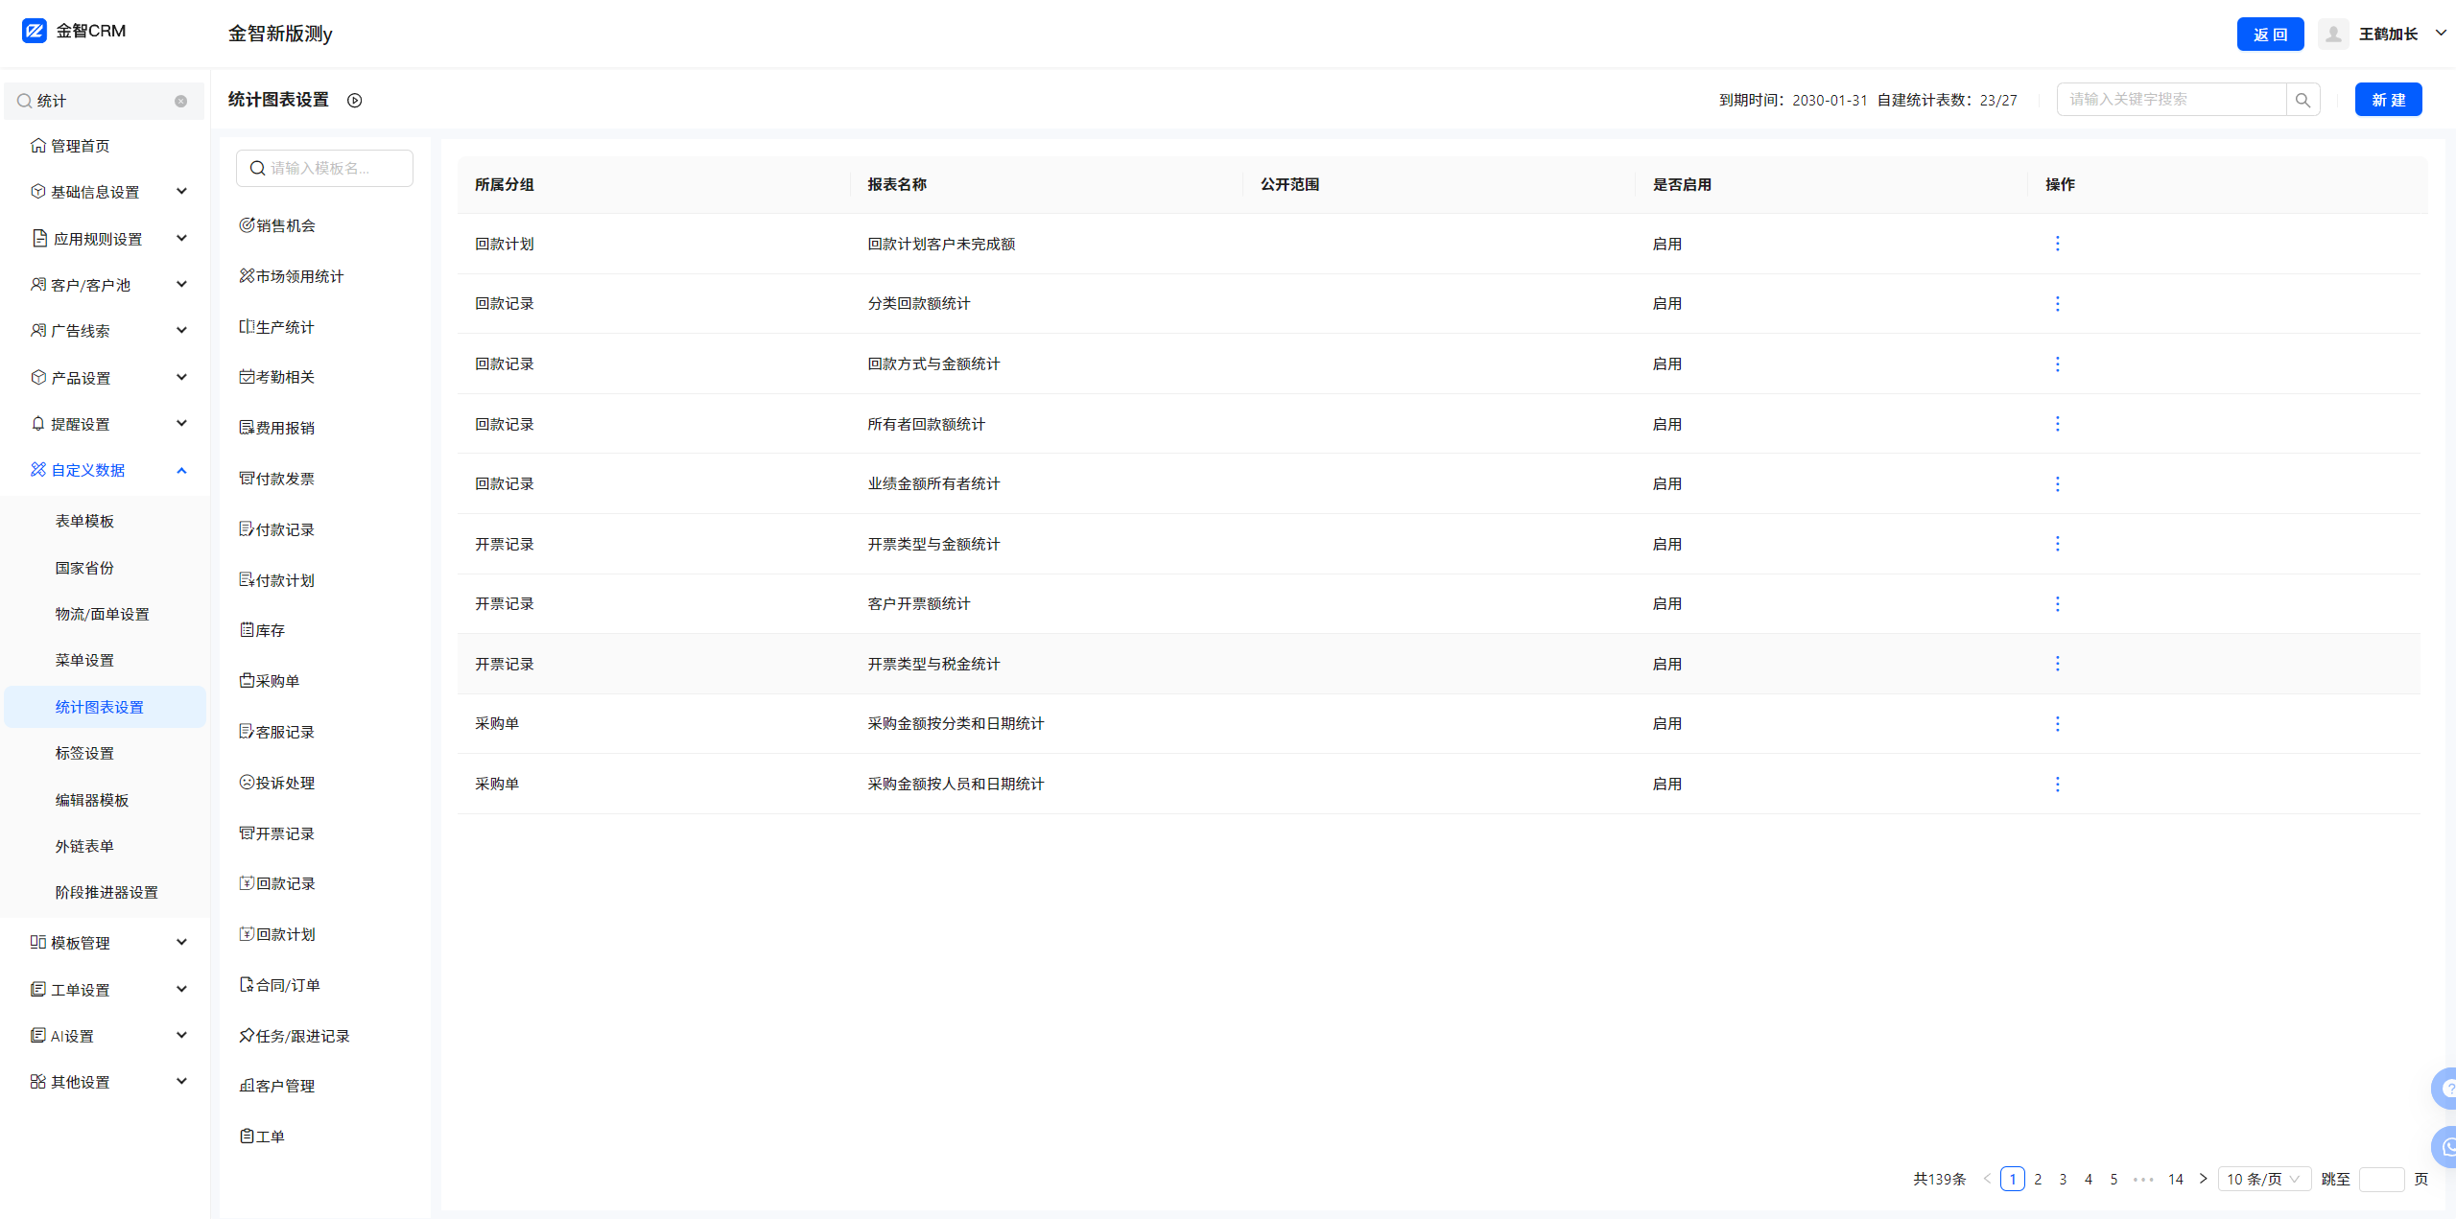Open the 10 条/页 page size dropdown
The height and width of the screenshot is (1219, 2456).
(x=2263, y=1179)
